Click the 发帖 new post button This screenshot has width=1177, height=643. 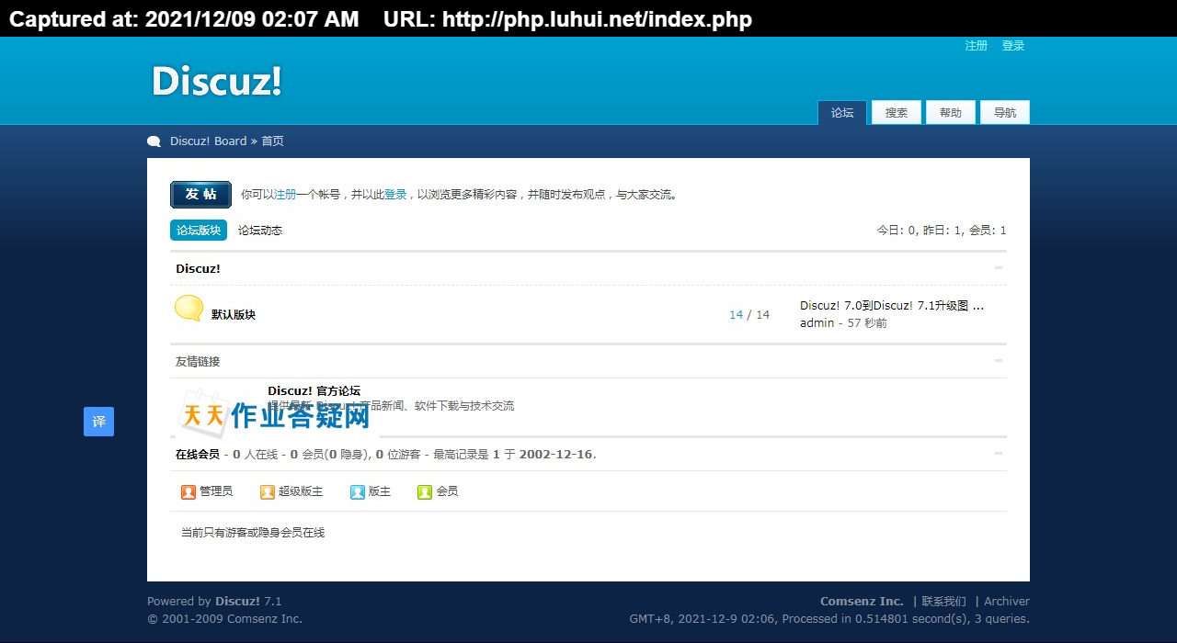pyautogui.click(x=200, y=195)
